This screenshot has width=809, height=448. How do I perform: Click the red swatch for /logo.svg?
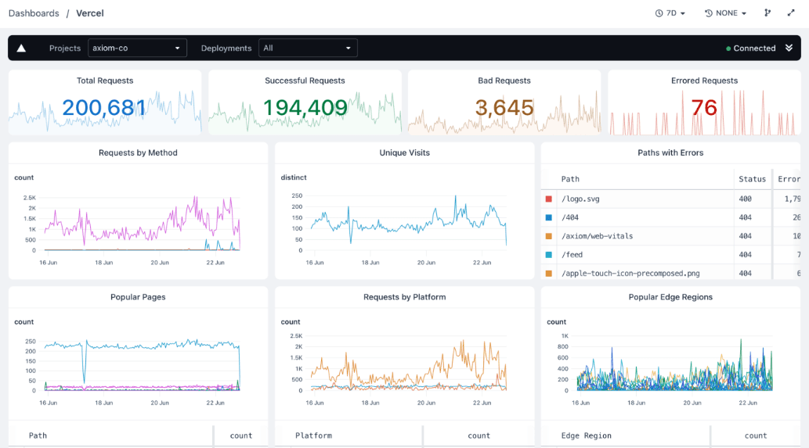pyautogui.click(x=549, y=199)
